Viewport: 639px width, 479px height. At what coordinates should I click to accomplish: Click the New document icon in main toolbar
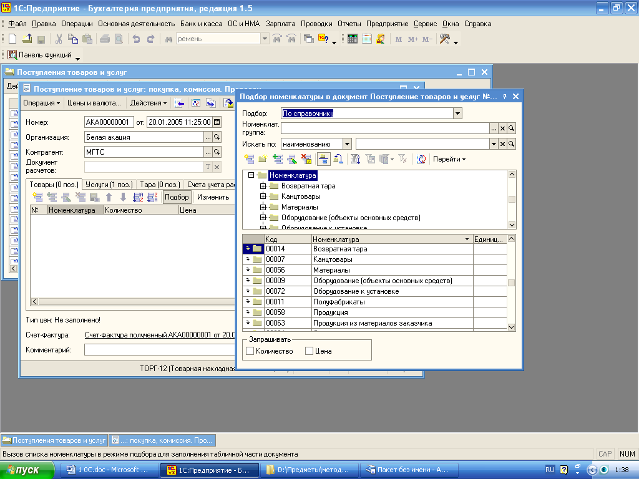pyautogui.click(x=12, y=39)
